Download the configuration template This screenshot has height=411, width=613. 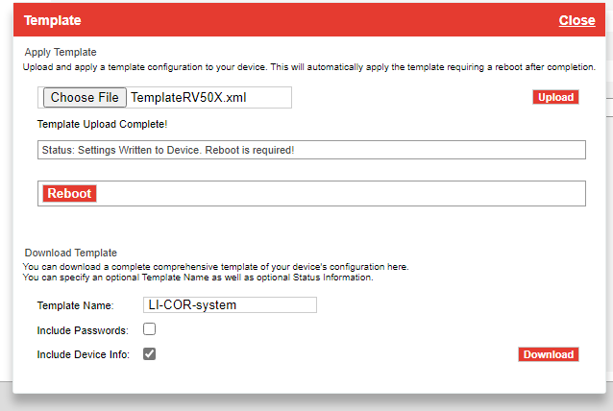pos(548,354)
